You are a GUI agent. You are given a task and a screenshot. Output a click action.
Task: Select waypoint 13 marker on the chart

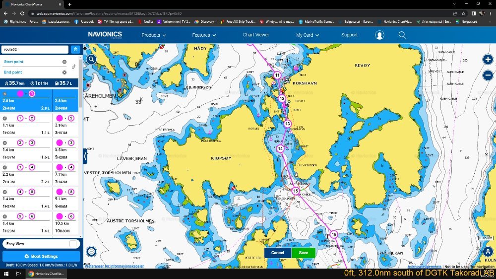pyautogui.click(x=287, y=124)
